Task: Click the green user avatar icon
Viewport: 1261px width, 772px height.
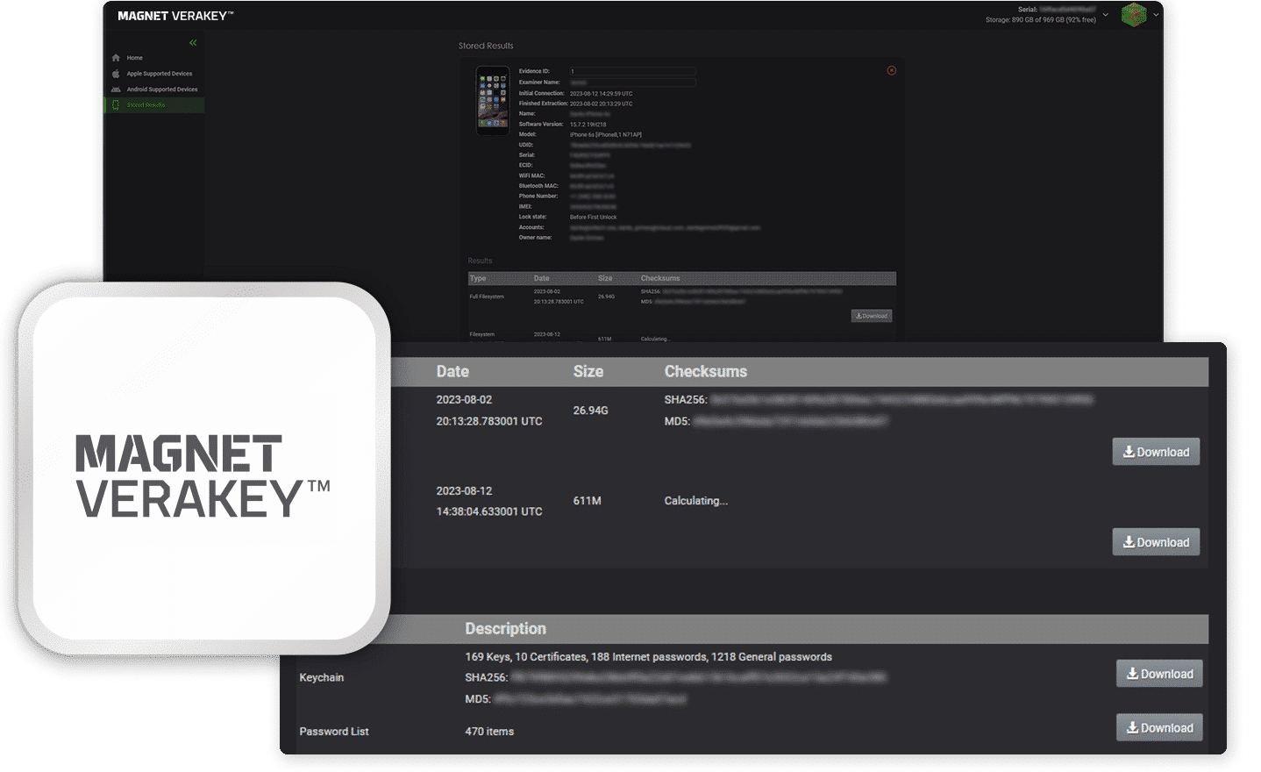Action: [x=1134, y=15]
